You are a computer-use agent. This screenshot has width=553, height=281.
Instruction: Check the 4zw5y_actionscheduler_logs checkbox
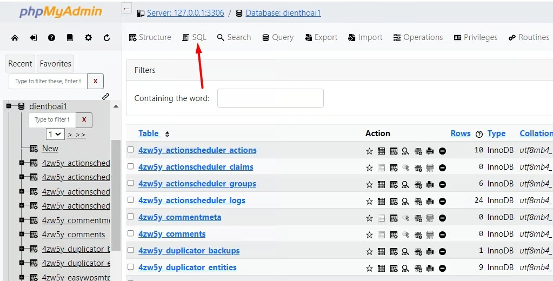pos(130,199)
